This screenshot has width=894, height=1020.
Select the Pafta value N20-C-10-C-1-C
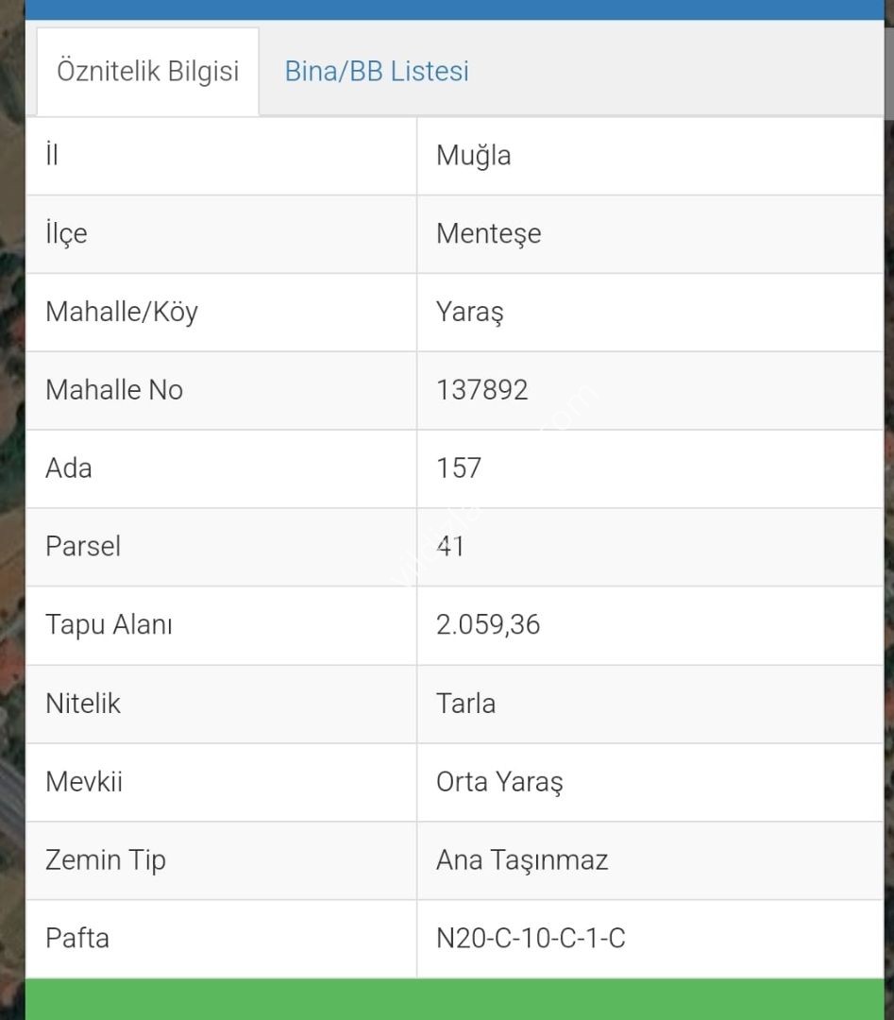click(x=531, y=939)
